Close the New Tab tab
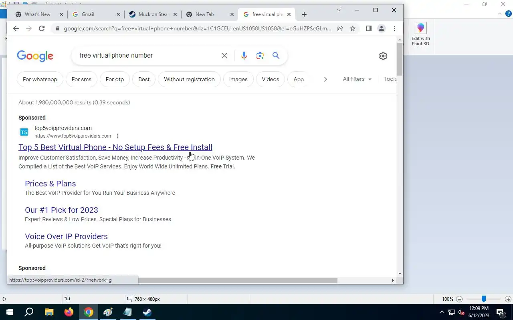Screen dimensions: 513x320 (x=232, y=14)
